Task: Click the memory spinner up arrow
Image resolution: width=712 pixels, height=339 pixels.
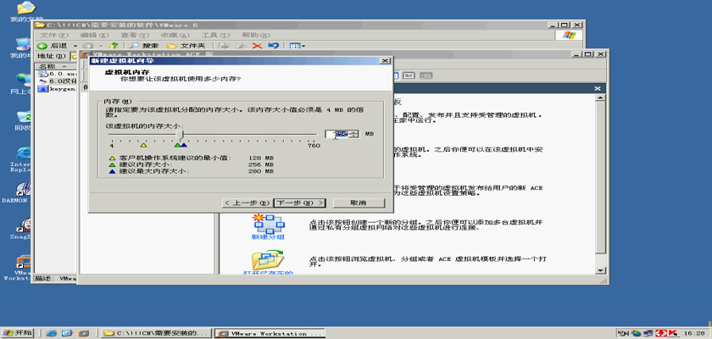Action: (x=353, y=131)
